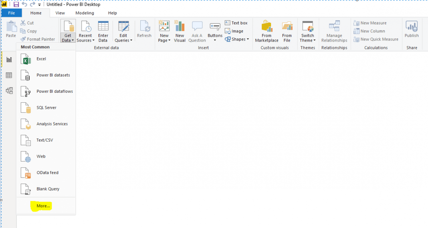
Task: Switch to Report view in left sidebar
Action: pos(9,60)
